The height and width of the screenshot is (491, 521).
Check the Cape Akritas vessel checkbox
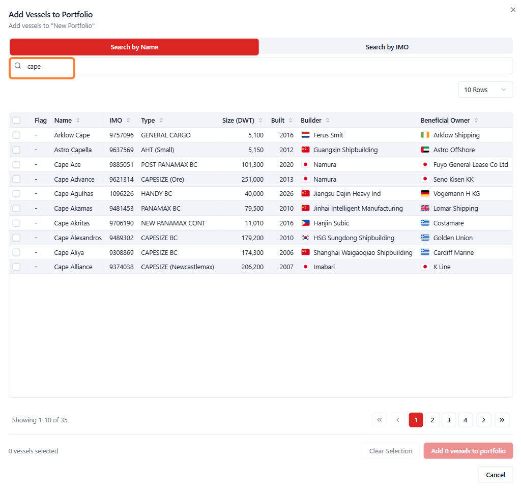(16, 223)
